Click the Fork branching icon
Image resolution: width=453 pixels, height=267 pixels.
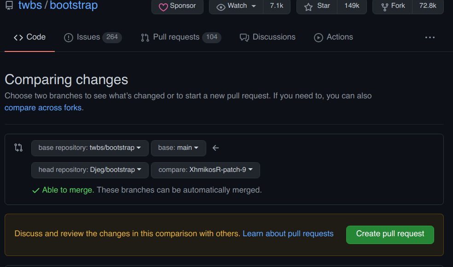(x=384, y=7)
